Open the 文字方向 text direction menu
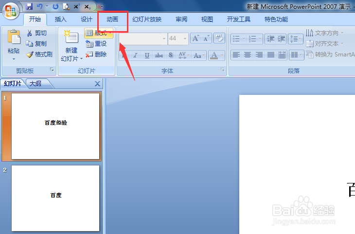The height and width of the screenshot is (234, 355). [x=325, y=33]
